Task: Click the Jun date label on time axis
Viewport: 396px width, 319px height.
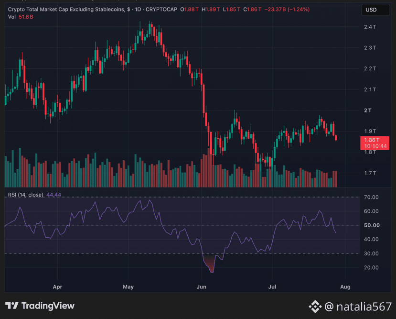Action: point(201,287)
